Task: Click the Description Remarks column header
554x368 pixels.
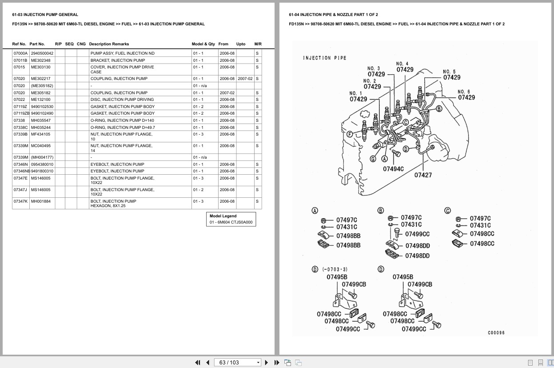Action: (x=109, y=44)
